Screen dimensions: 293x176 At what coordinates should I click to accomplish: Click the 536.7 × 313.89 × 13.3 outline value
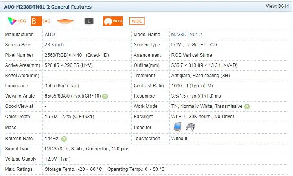tap(204, 65)
